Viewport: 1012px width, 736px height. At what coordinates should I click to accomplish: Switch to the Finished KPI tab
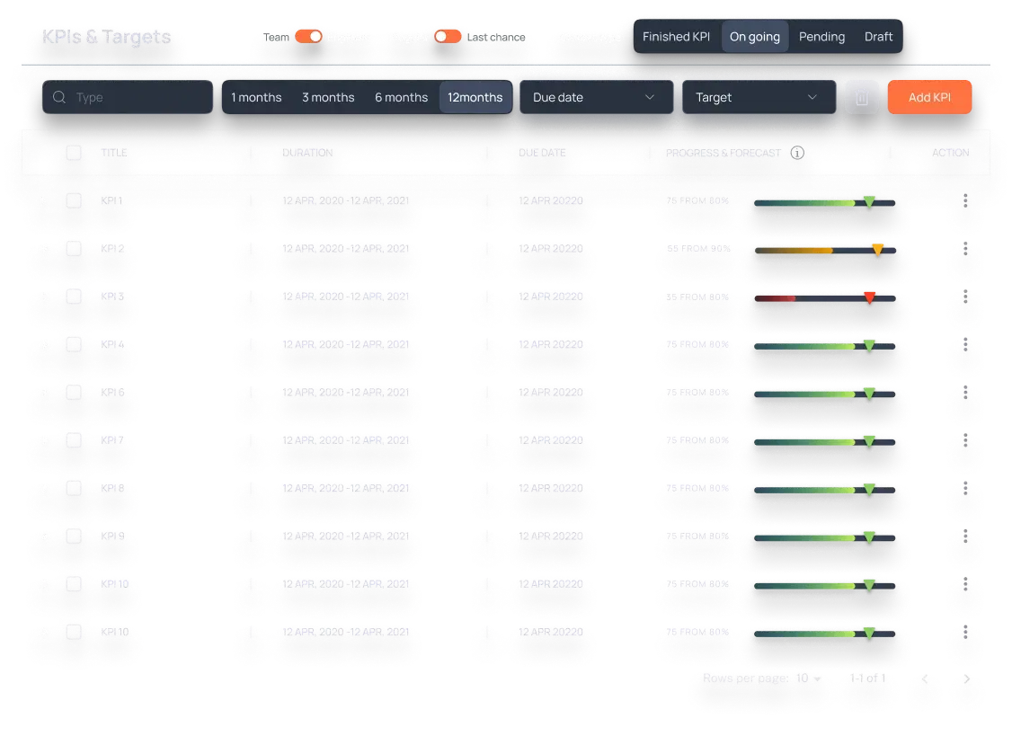pyautogui.click(x=676, y=37)
